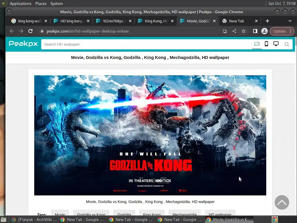Image resolution: width=297 pixels, height=223 pixels.
Task: Click the Mechagodzilla tag
Action: tap(184, 213)
